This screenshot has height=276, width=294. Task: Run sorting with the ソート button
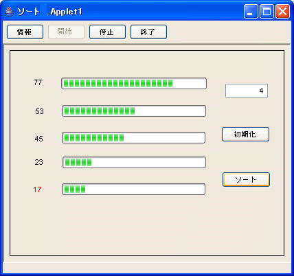[246, 180]
